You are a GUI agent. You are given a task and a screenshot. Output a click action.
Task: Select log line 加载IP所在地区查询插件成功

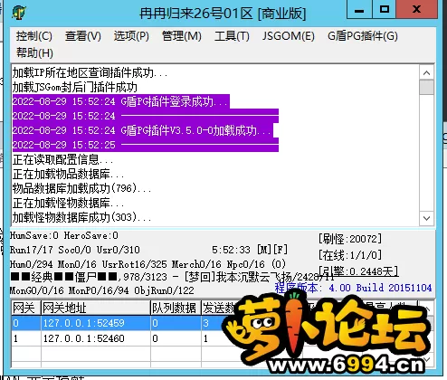click(90, 72)
